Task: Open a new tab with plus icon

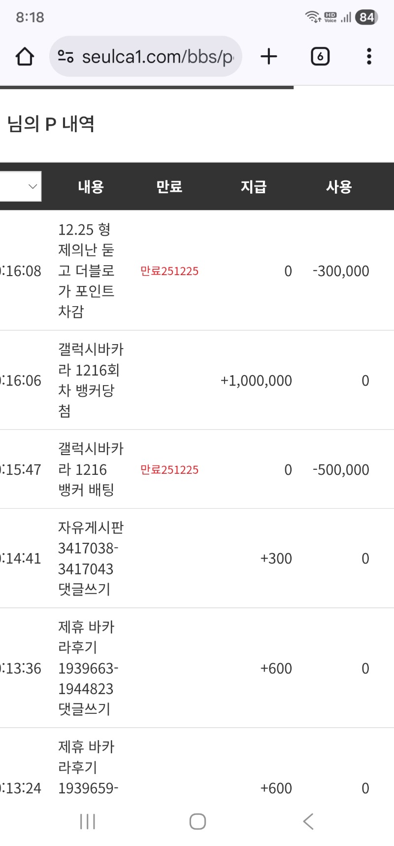Action: pyautogui.click(x=269, y=57)
